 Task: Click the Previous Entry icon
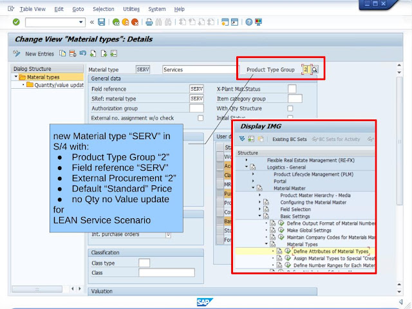[93, 53]
